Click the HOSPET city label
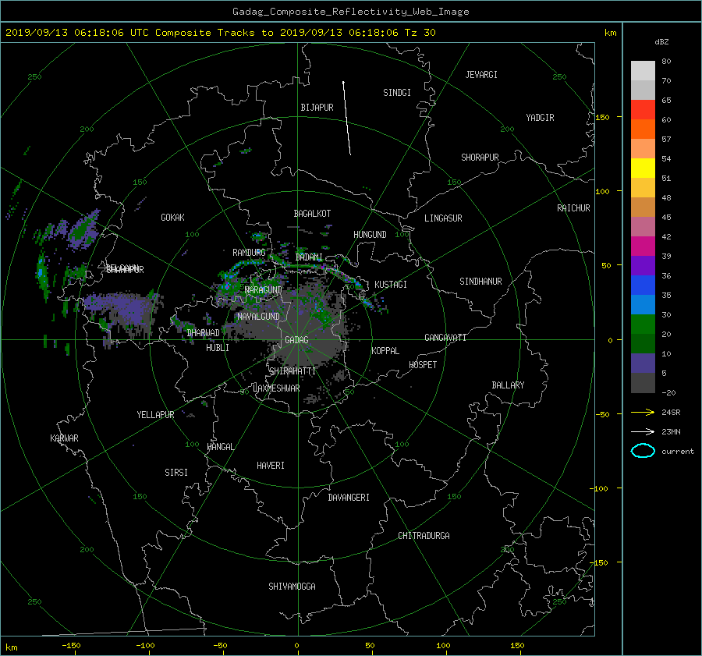Image resolution: width=702 pixels, height=656 pixels. [423, 365]
